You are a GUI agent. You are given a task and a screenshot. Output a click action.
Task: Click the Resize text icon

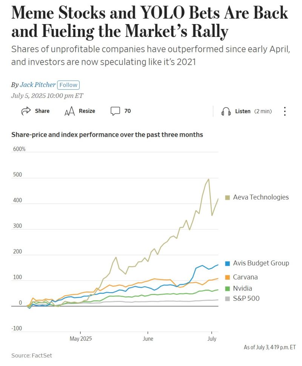[x=69, y=111]
